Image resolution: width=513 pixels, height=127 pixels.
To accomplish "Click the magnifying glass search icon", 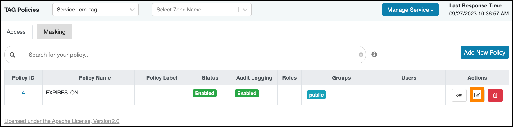I will tap(12, 55).
